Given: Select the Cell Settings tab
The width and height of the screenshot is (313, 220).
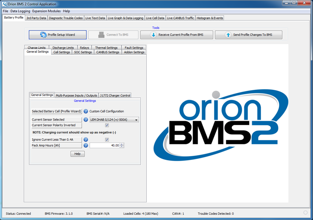Looking at the screenshot, I should [61, 52].
